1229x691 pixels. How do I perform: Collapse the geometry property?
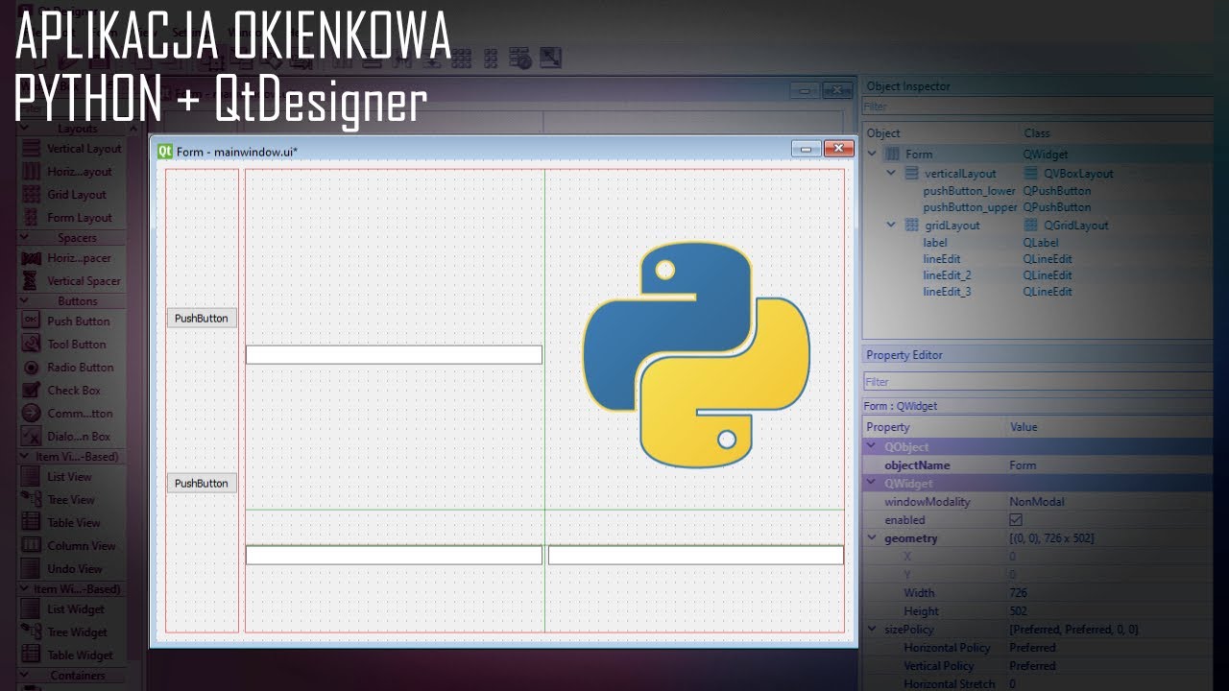pyautogui.click(x=872, y=538)
